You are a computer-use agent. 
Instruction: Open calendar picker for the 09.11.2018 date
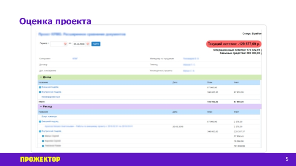pos(88,44)
